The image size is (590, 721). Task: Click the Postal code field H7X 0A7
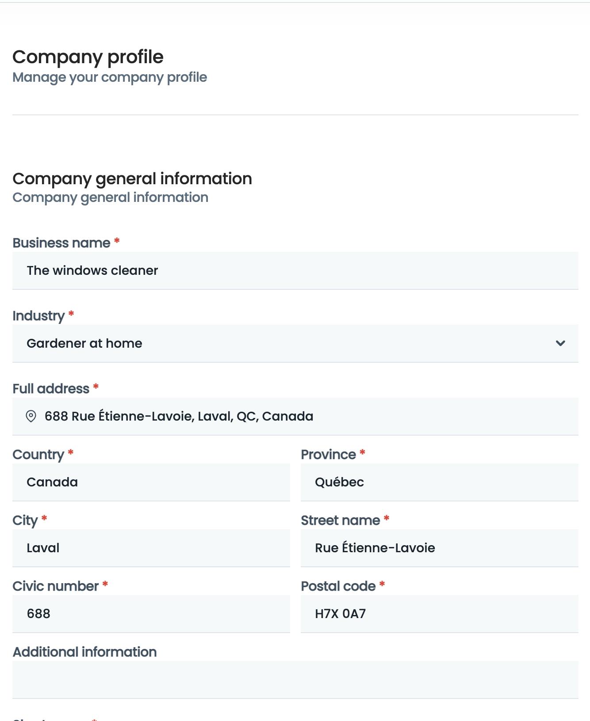coord(440,614)
